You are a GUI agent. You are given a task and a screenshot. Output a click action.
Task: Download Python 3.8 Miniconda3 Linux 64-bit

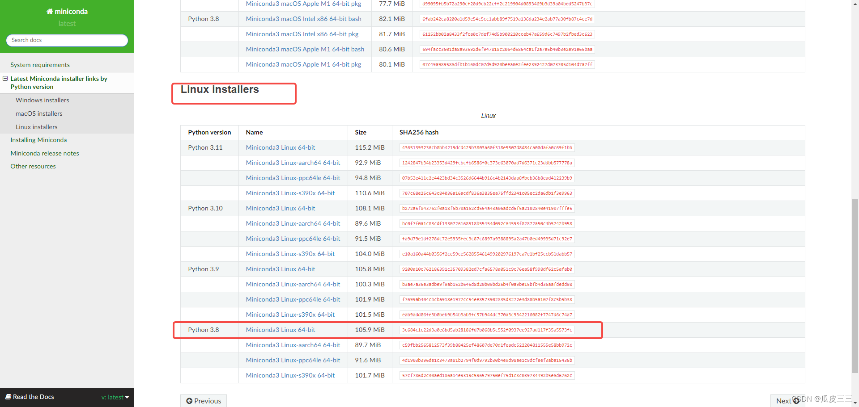(281, 330)
